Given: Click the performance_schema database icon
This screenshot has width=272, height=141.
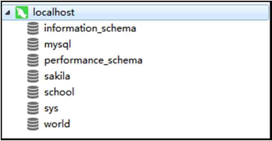Looking at the screenshot, I should pyautogui.click(x=33, y=60).
